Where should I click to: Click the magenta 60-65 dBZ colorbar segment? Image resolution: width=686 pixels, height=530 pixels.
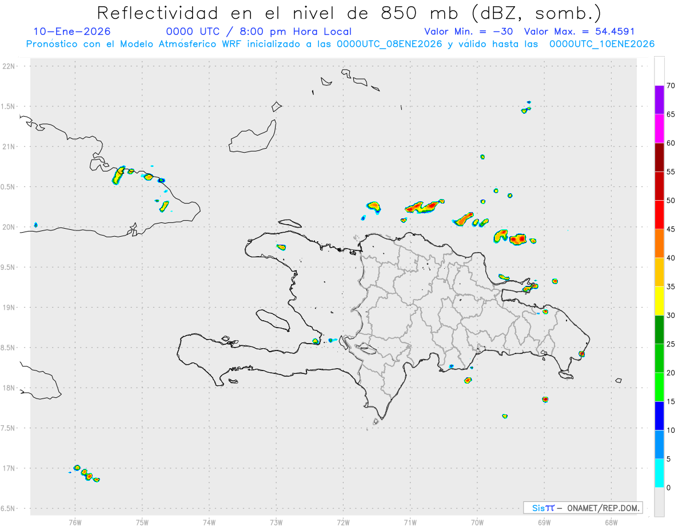coord(659,129)
